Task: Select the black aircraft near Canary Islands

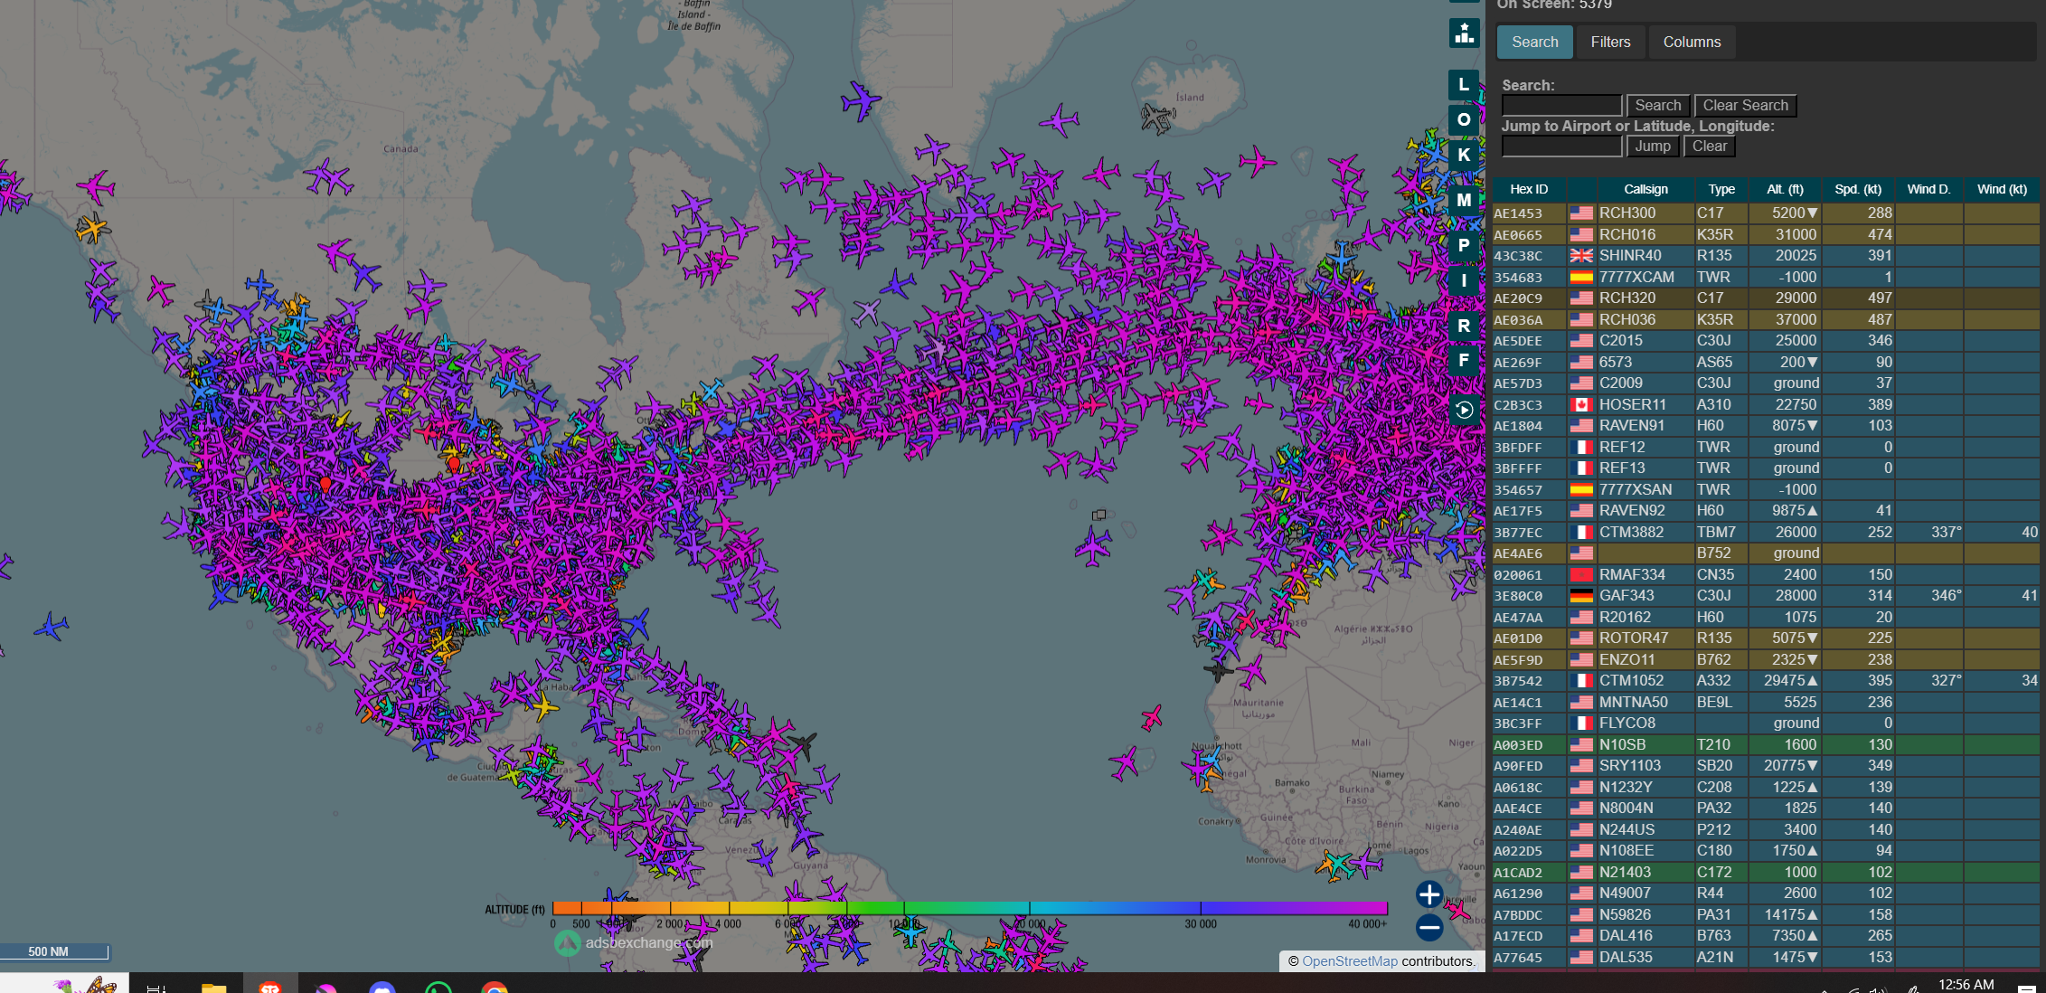Action: (x=1218, y=670)
